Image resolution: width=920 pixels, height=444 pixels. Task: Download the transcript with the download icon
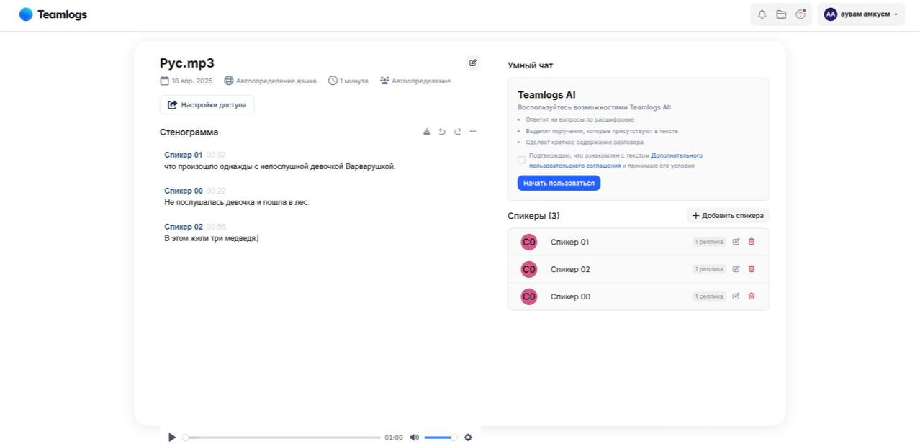pos(427,132)
